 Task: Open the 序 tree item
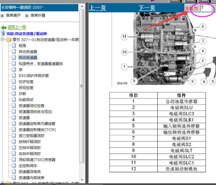20,70
